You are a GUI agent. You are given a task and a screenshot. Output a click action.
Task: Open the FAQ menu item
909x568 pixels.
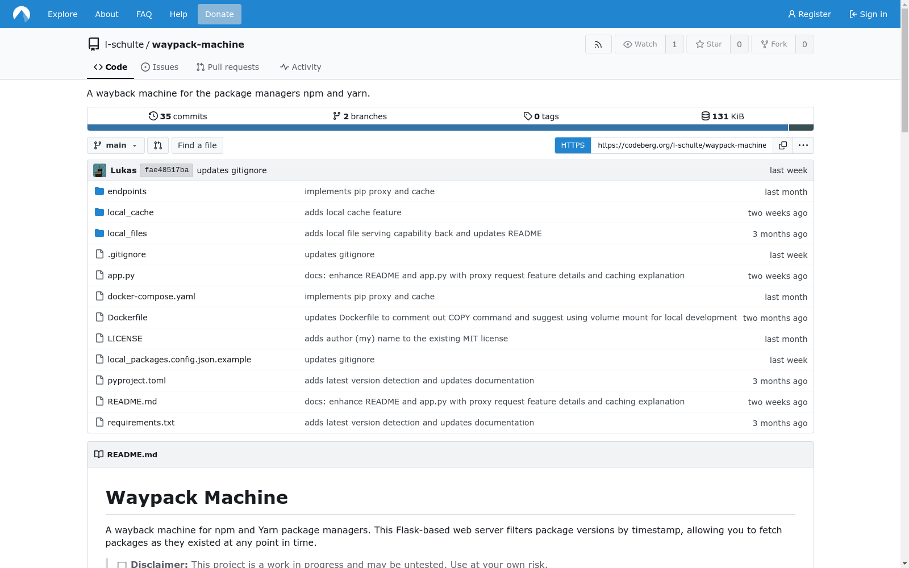pyautogui.click(x=144, y=14)
